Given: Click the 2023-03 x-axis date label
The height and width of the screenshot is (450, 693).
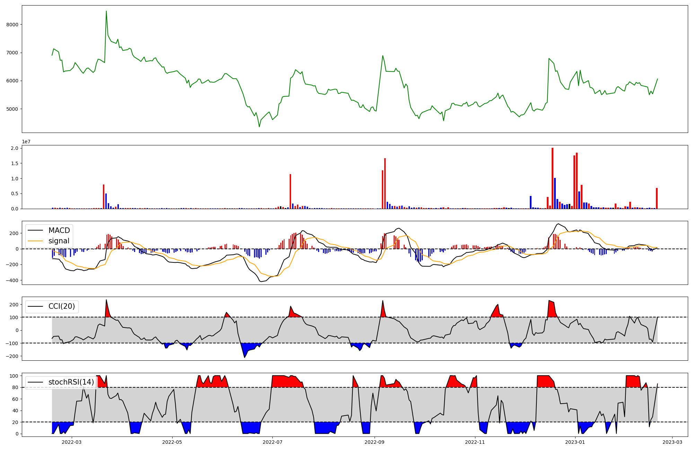Looking at the screenshot, I should pyautogui.click(x=673, y=442).
